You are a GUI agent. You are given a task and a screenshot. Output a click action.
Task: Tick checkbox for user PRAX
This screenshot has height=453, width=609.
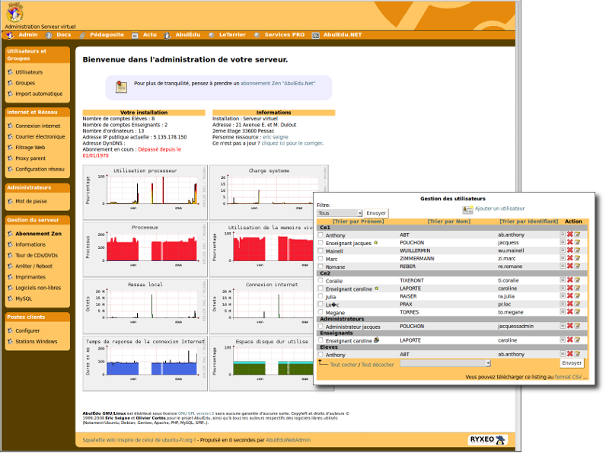pyautogui.click(x=320, y=305)
